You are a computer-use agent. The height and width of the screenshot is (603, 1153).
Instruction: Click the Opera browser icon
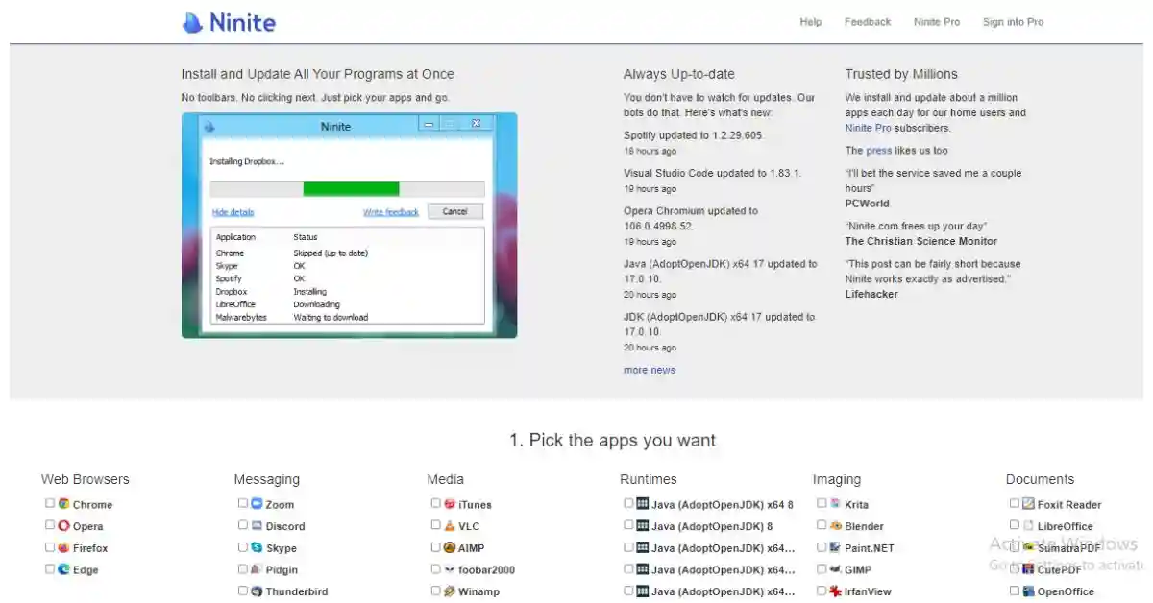(x=63, y=525)
